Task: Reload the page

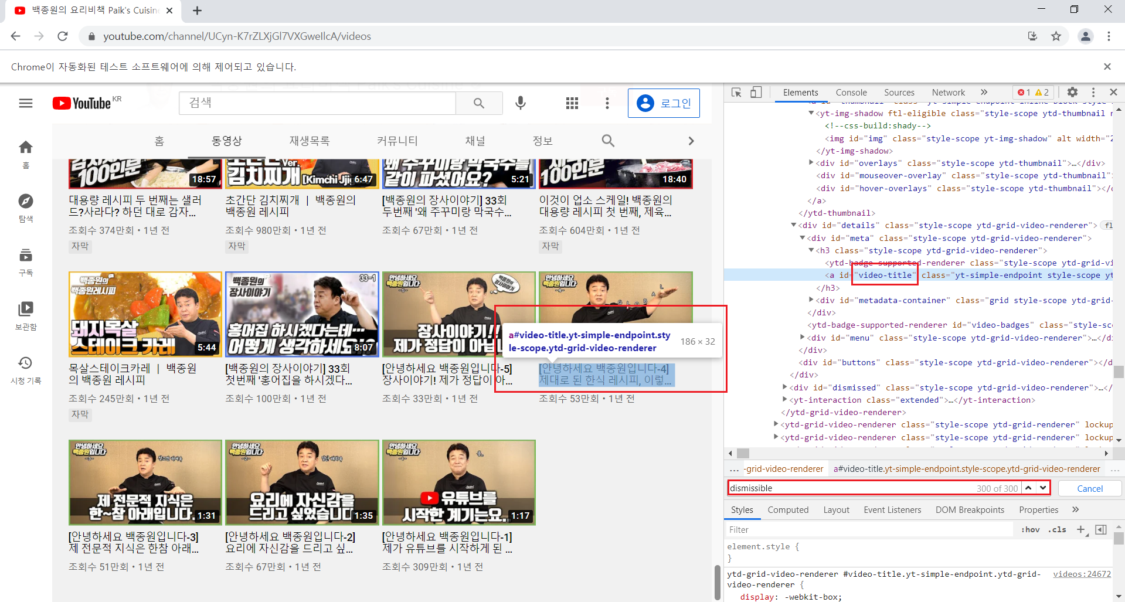Action: [63, 36]
